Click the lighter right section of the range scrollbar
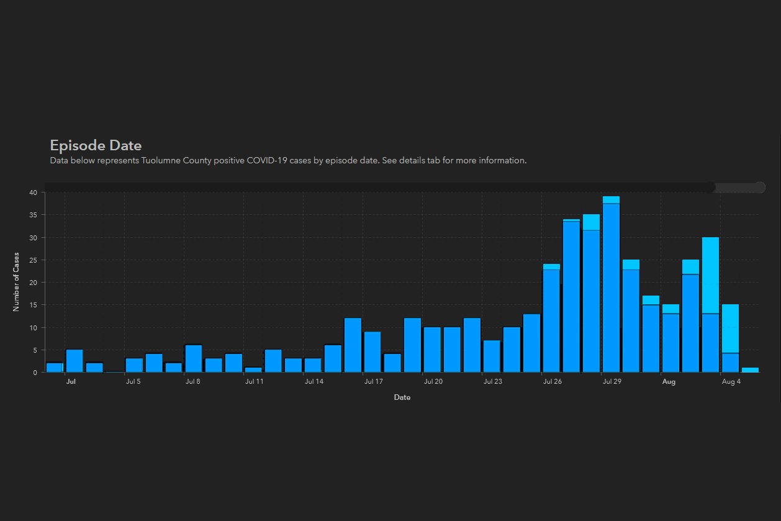The image size is (781, 521). point(735,188)
